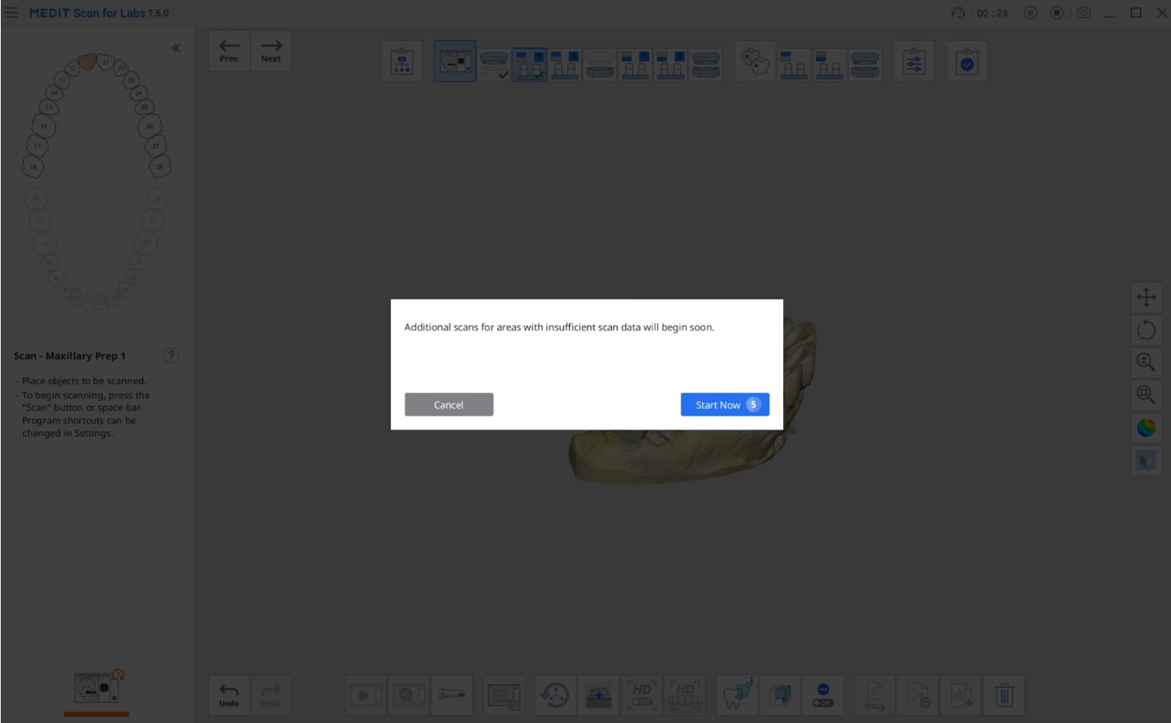Stop the recording in title bar

click(1056, 13)
